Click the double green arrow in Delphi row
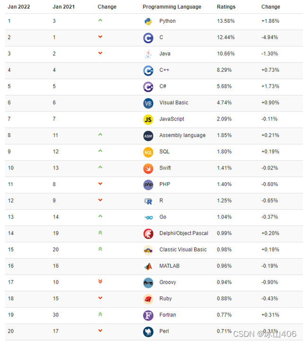This screenshot has height=342, width=303. click(100, 232)
